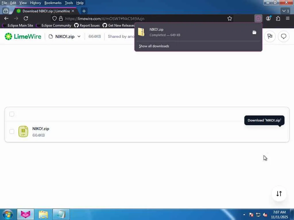Open File Explorer from the taskbar

point(43,214)
